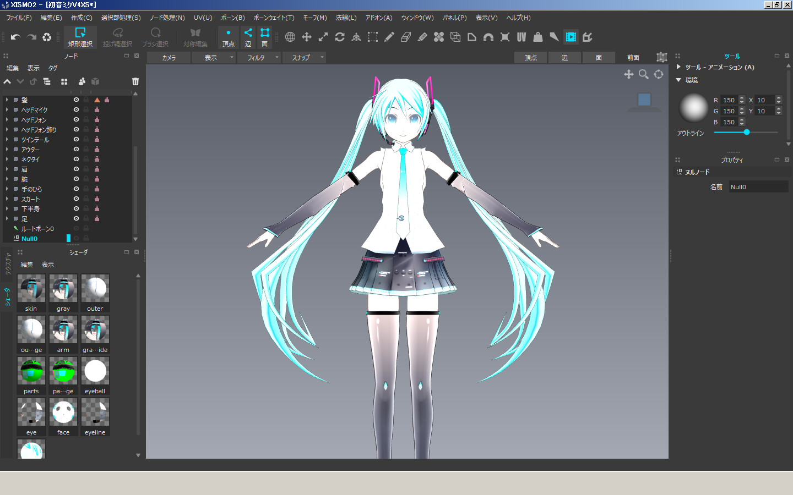The height and width of the screenshot is (495, 793).
Task: Select the weight bag tool
Action: (x=538, y=37)
